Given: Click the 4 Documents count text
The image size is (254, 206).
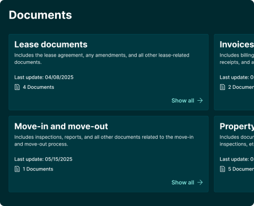Looking at the screenshot, I should click(39, 87).
